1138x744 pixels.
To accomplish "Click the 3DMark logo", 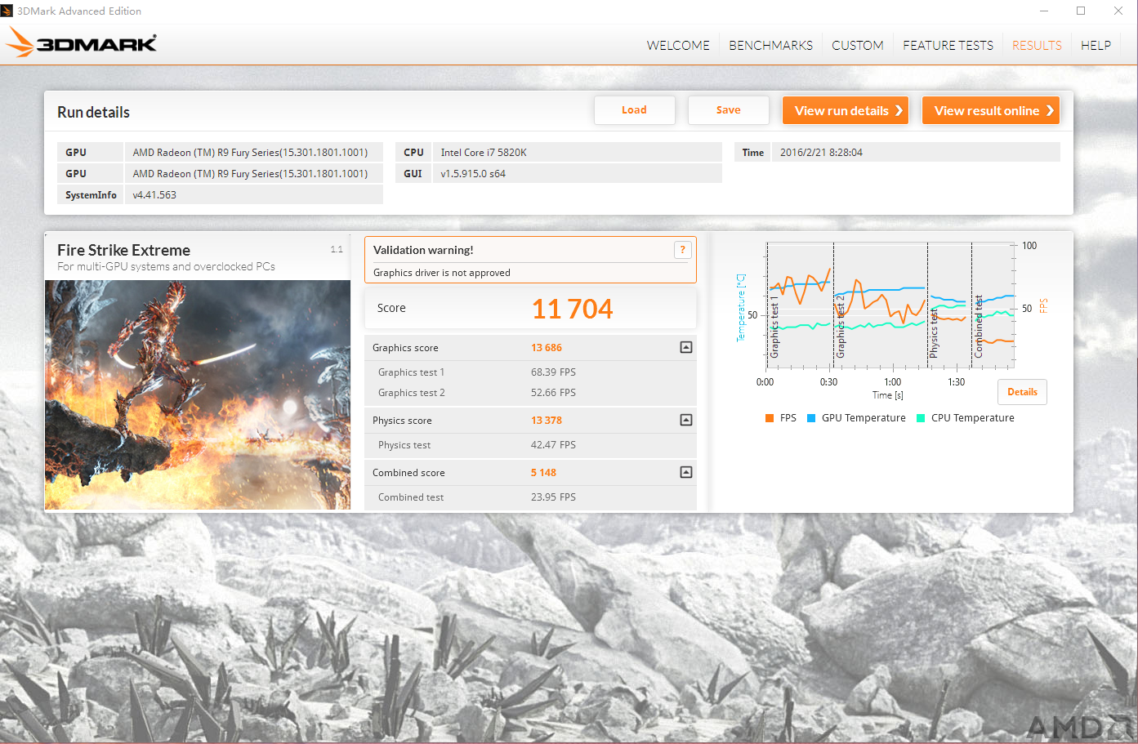I will point(82,42).
